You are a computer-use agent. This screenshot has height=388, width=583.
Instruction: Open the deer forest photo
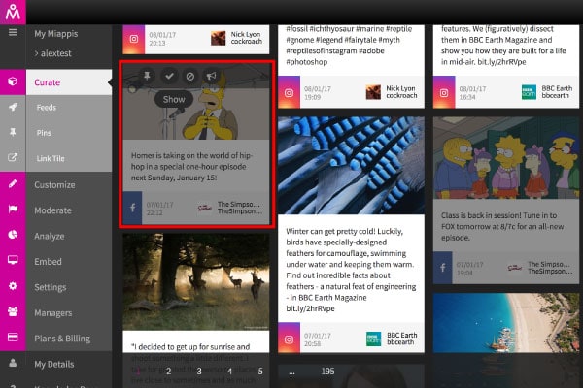coord(196,281)
